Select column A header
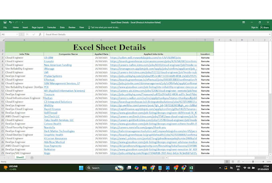Image resolution: width=272 pixels, height=183 pixels. pos(24,40)
